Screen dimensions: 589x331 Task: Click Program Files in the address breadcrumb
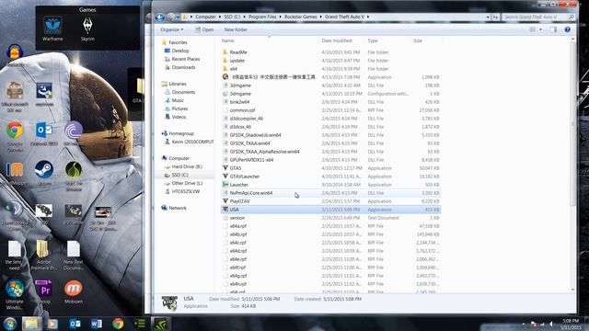pyautogui.click(x=262, y=17)
